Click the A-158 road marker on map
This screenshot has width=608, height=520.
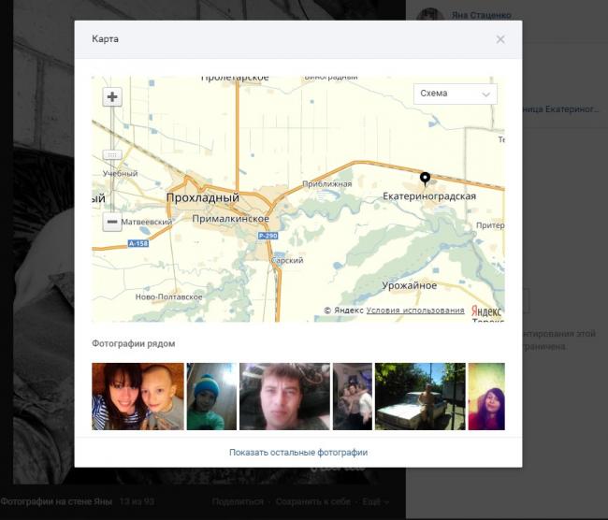[x=138, y=243]
